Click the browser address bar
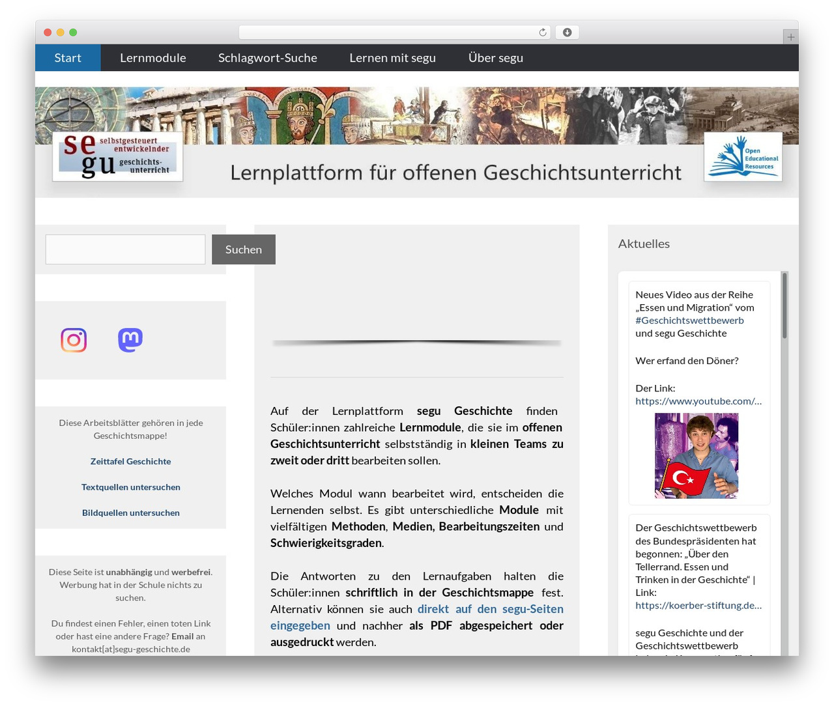The image size is (834, 706). point(395,33)
